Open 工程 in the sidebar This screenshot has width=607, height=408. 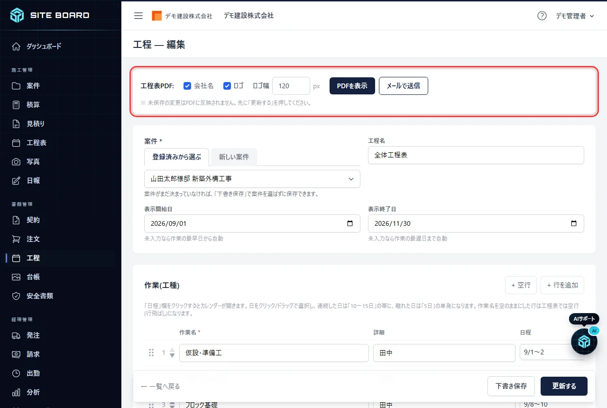61,258
